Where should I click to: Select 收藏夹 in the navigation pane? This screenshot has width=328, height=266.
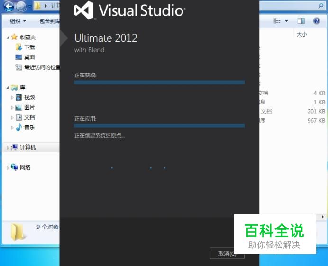pos(27,38)
